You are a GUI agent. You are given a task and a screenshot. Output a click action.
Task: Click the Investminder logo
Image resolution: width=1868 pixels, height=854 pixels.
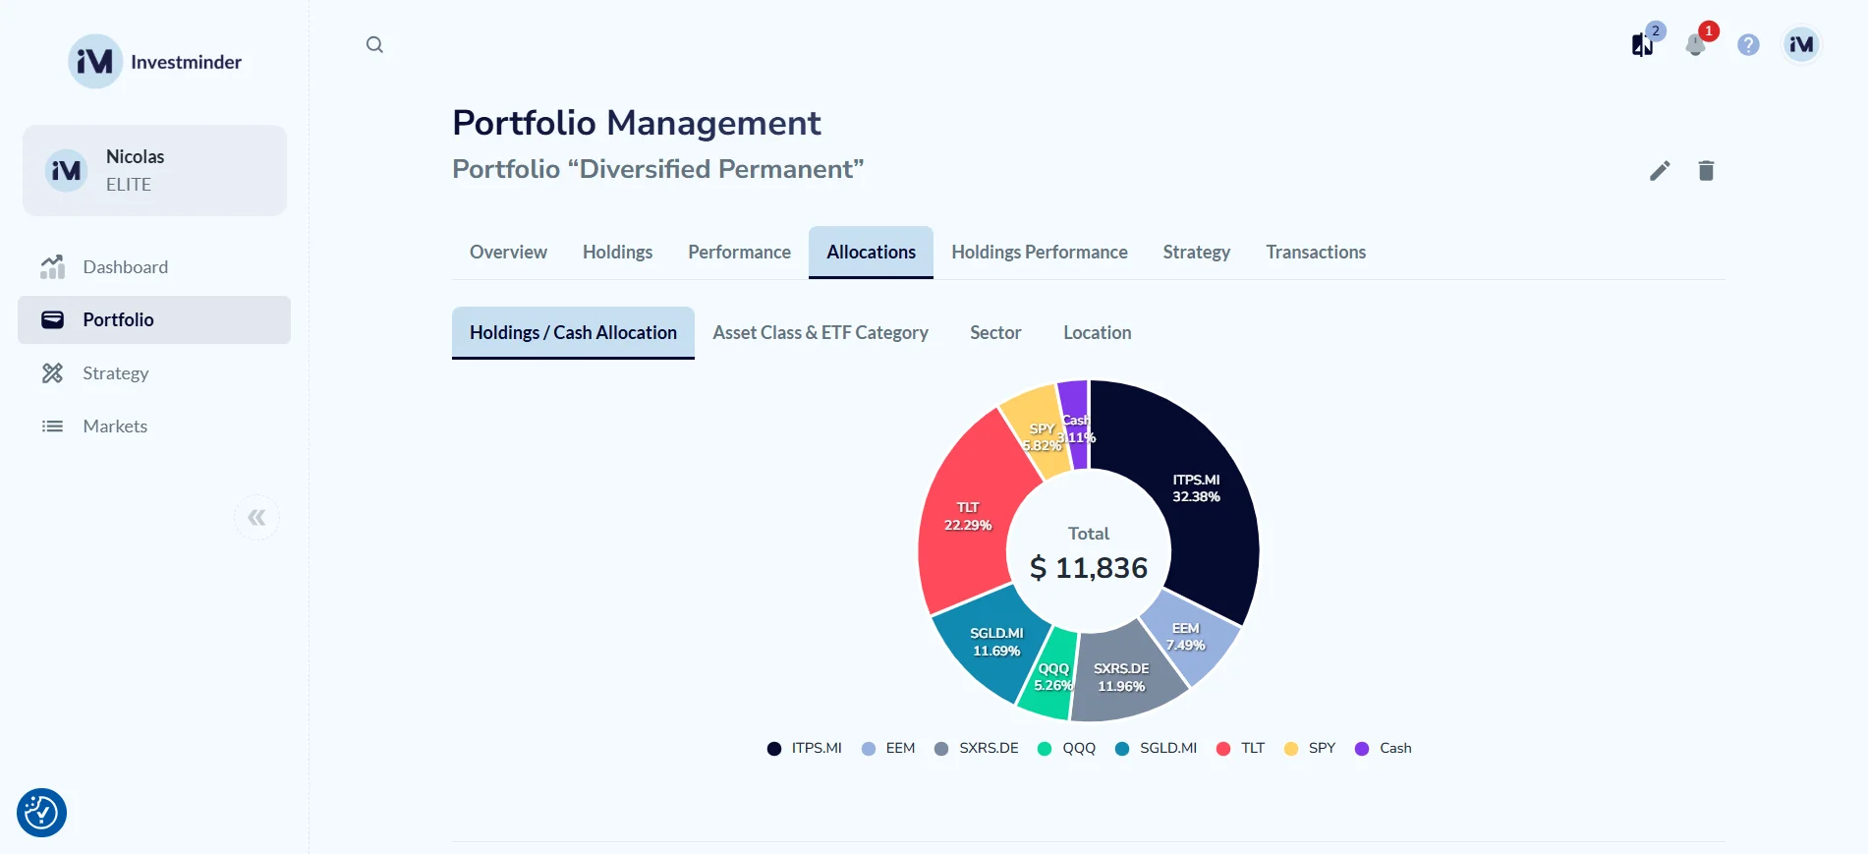pyautogui.click(x=155, y=61)
